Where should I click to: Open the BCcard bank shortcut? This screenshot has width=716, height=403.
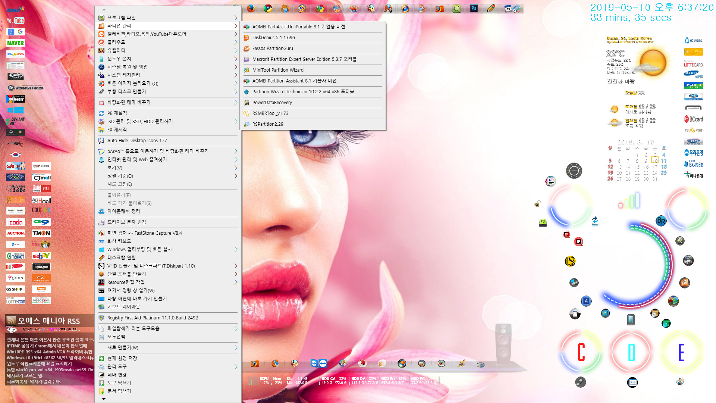click(x=694, y=119)
